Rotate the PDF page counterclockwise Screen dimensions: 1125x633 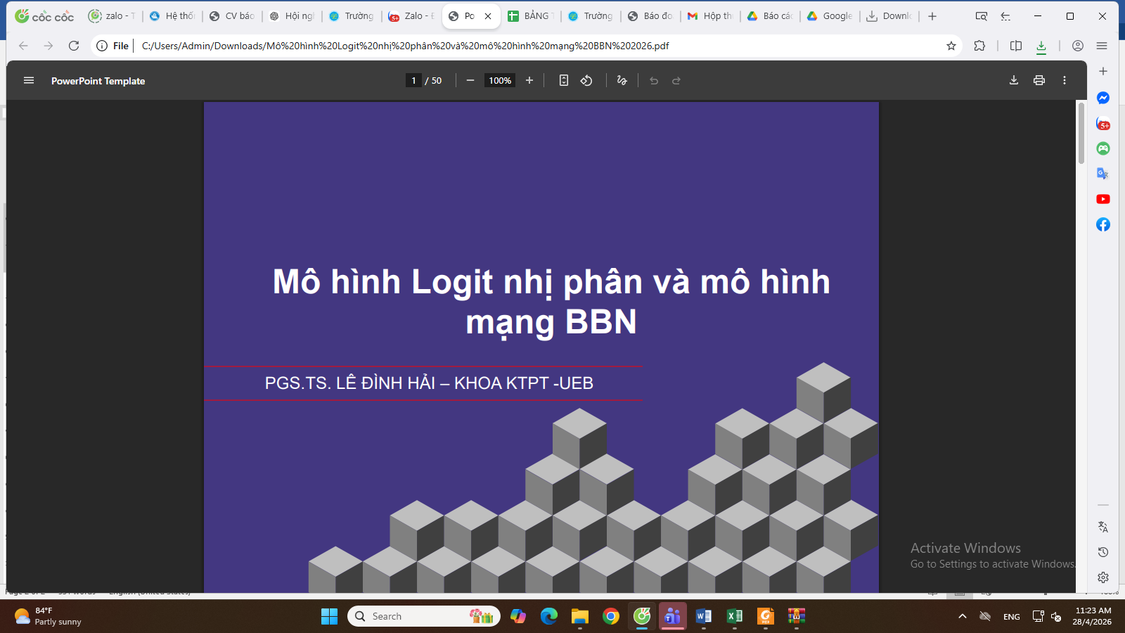pos(586,81)
